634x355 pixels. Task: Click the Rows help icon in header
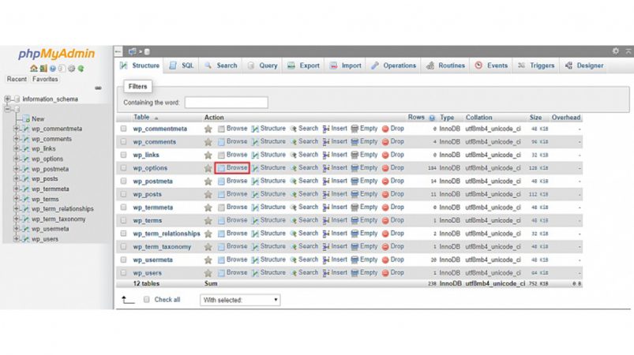(432, 118)
